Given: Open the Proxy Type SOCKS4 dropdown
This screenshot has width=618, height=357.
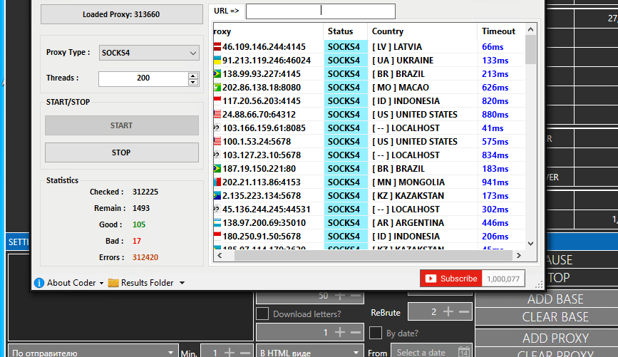Looking at the screenshot, I should pyautogui.click(x=148, y=53).
